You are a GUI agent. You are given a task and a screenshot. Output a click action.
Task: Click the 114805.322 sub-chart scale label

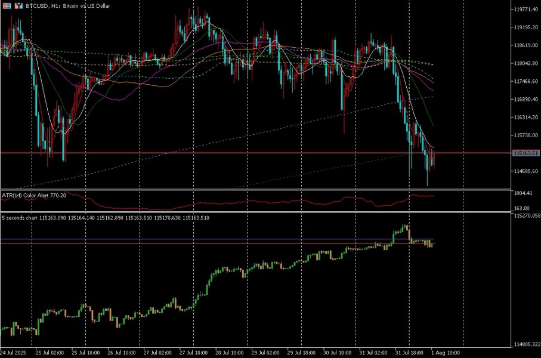click(527, 344)
